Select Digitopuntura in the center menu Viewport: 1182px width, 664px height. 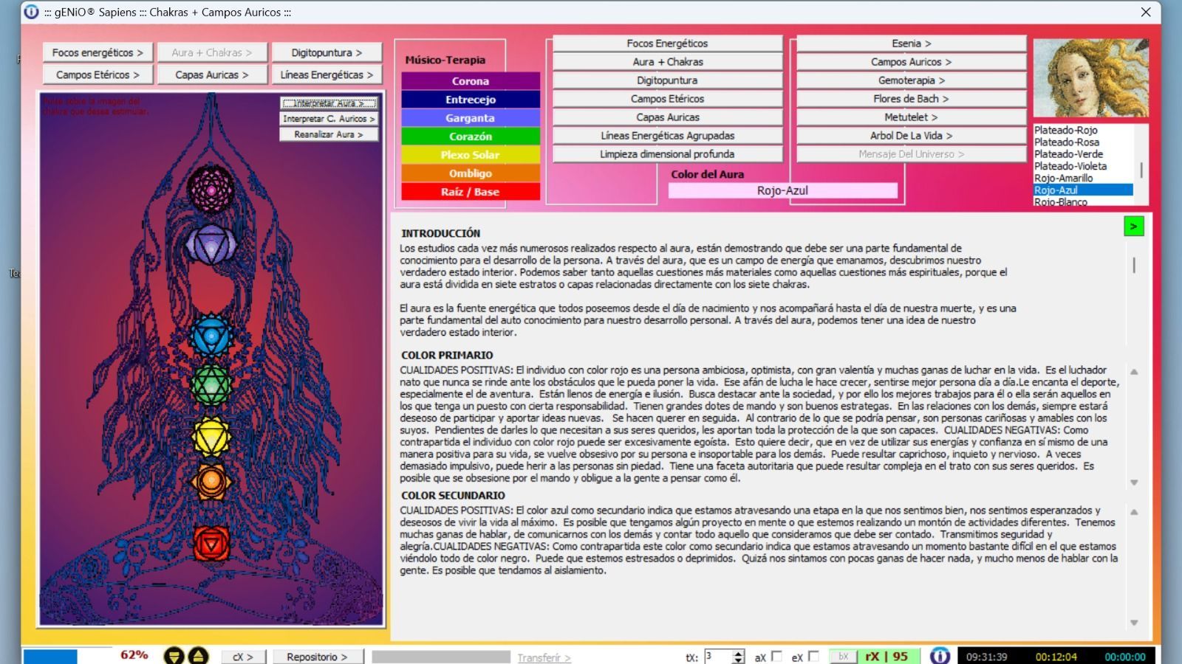click(x=667, y=80)
